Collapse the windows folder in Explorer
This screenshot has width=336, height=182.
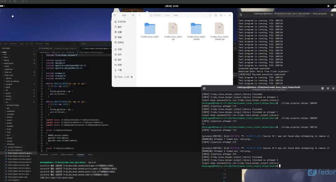10,144
